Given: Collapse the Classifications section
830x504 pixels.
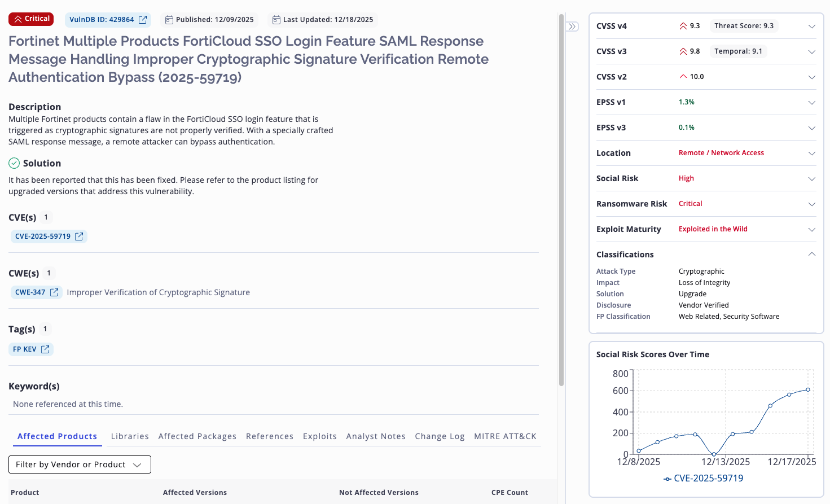Looking at the screenshot, I should 811,255.
